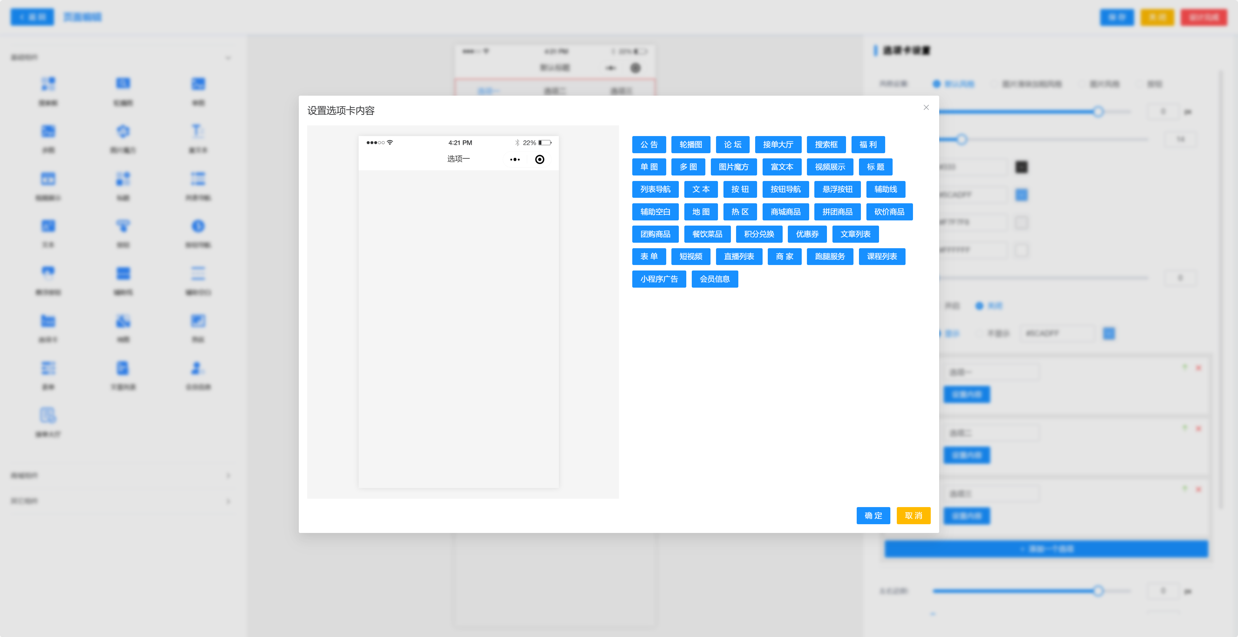Click the battery icon in preview status bar
1238x637 pixels.
(545, 143)
